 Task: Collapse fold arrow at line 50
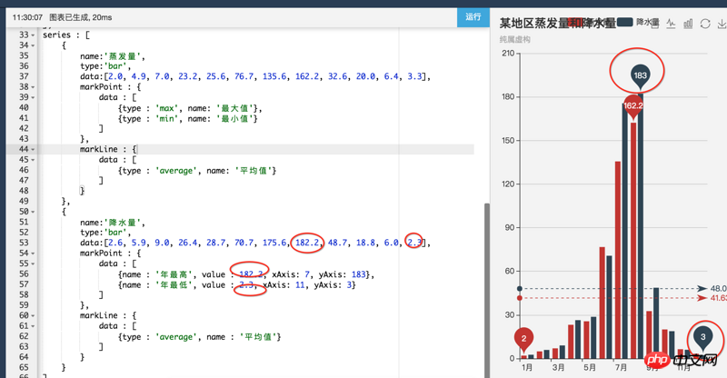pos(33,212)
